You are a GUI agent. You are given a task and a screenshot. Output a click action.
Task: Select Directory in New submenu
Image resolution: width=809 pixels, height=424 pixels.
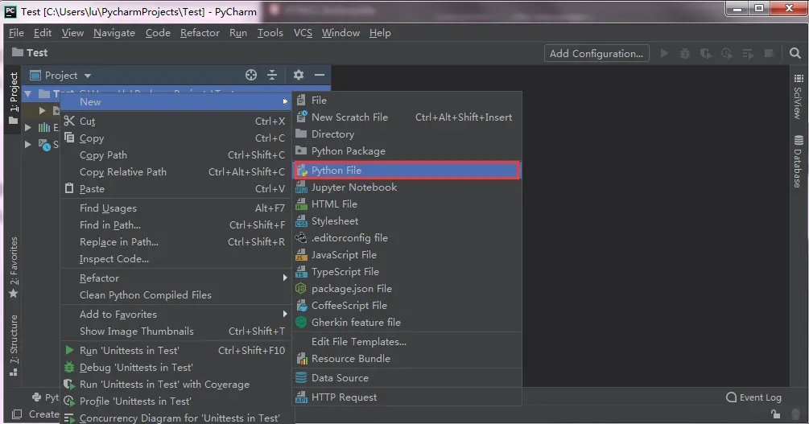(x=407, y=134)
